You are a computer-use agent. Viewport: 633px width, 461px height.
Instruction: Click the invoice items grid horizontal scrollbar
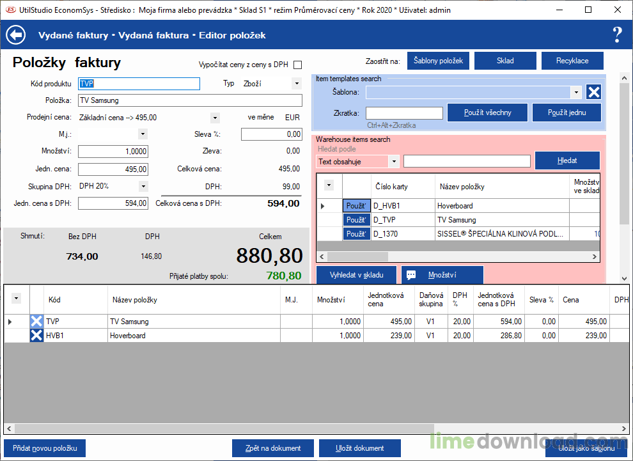(x=224, y=428)
